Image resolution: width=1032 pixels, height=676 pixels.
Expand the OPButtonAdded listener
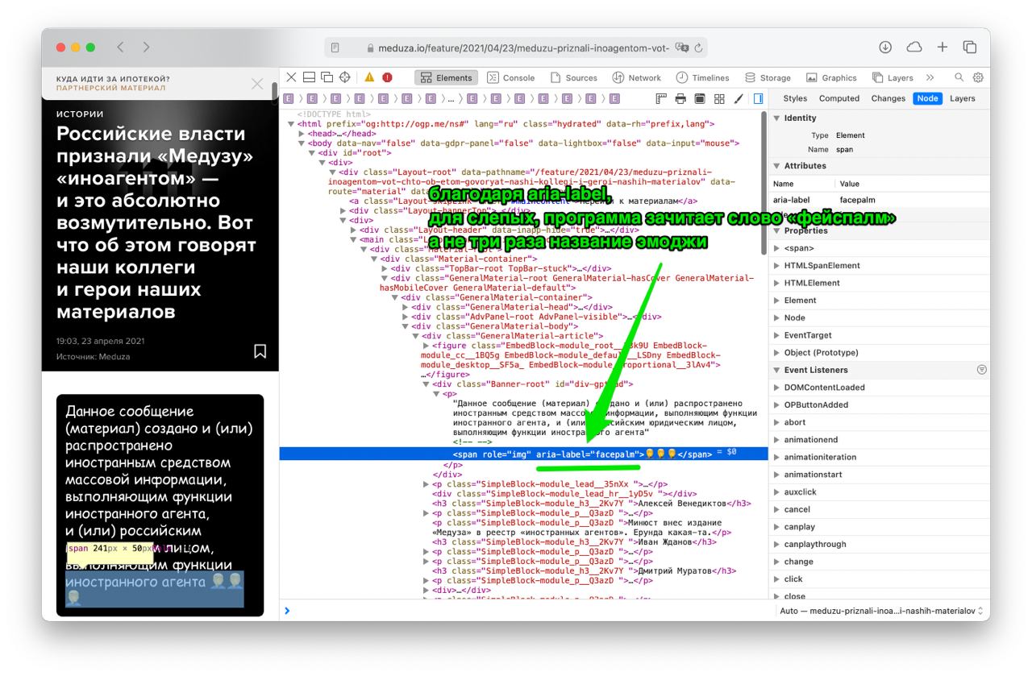pos(776,404)
